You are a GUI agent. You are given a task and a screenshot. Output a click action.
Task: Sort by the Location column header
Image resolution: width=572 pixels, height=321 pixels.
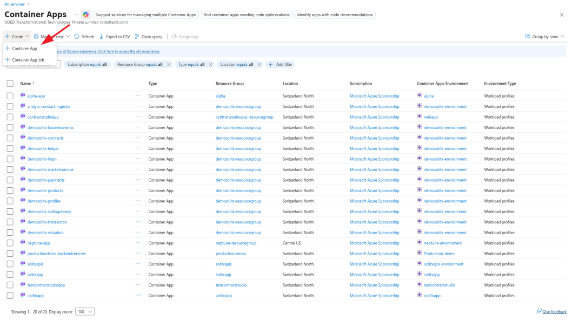(290, 83)
